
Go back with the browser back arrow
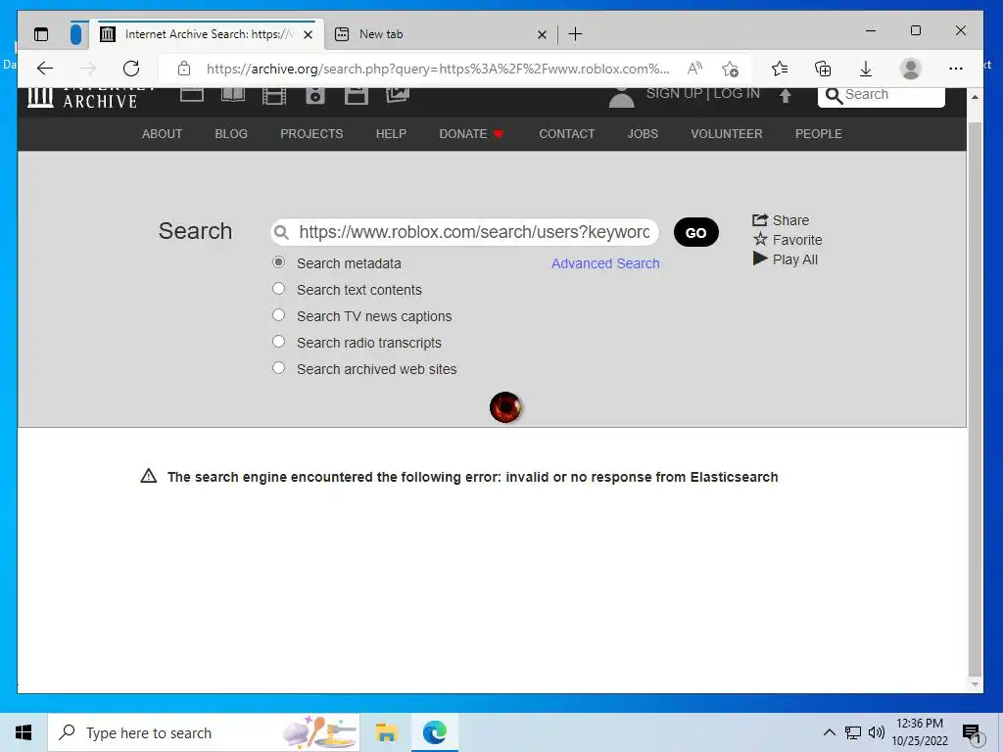click(45, 69)
